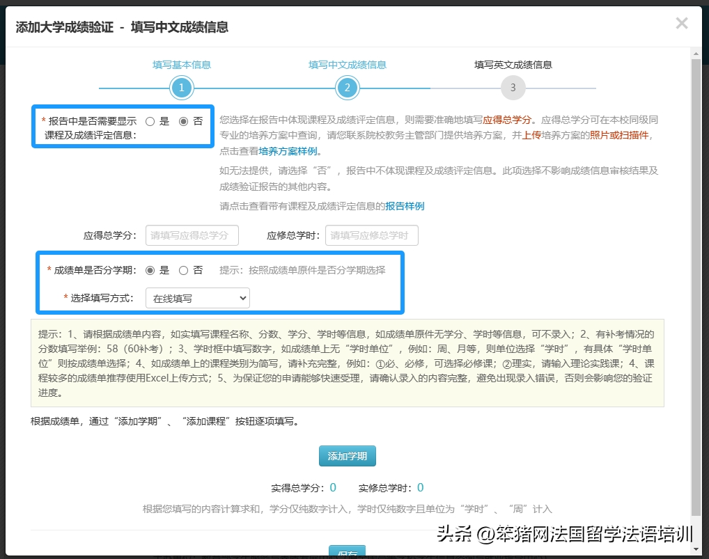Select 否 for 报告中是否需要显示课程及成绩评定信息

184,121
